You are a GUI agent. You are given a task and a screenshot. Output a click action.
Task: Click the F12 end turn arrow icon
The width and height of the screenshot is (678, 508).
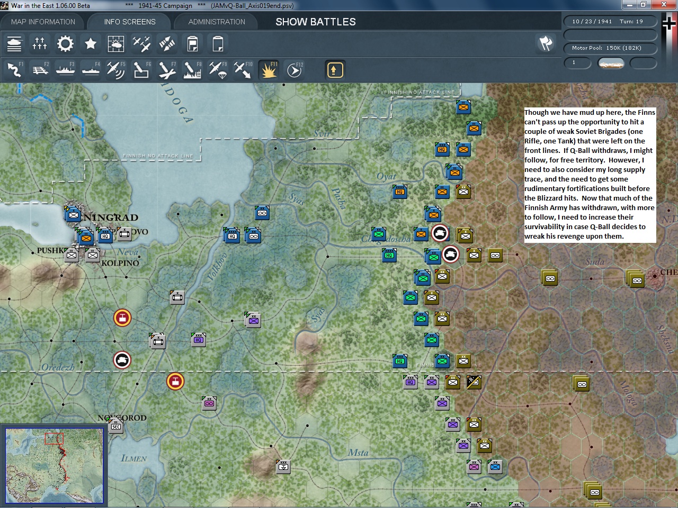(x=294, y=70)
